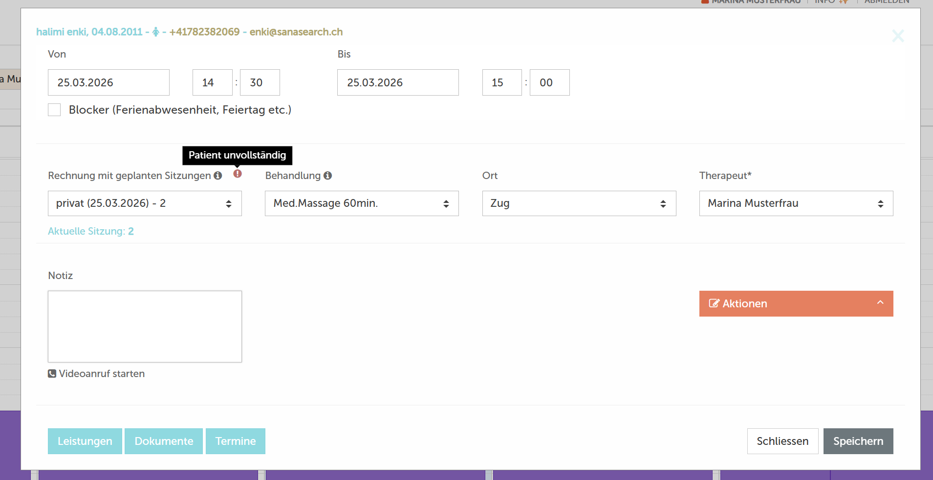This screenshot has width=933, height=480.
Task: Switch to the Dokumente tab
Action: point(164,441)
